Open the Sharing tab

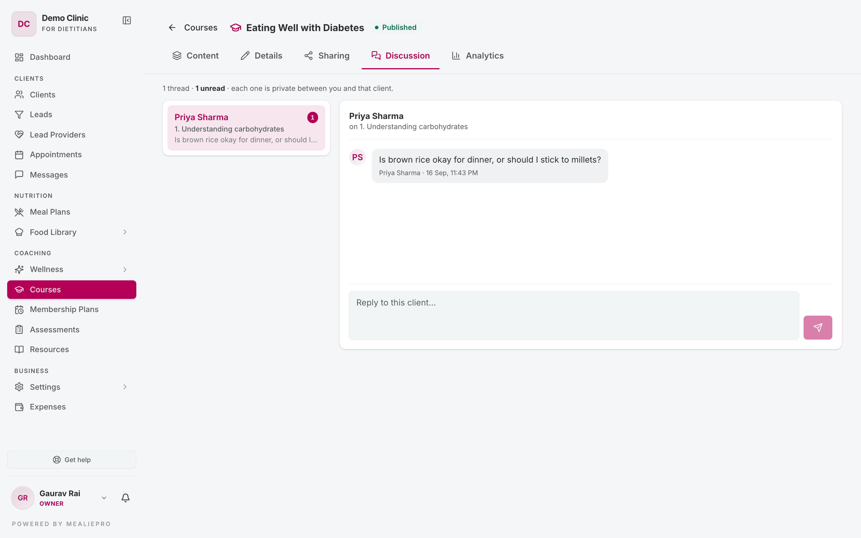(x=327, y=56)
